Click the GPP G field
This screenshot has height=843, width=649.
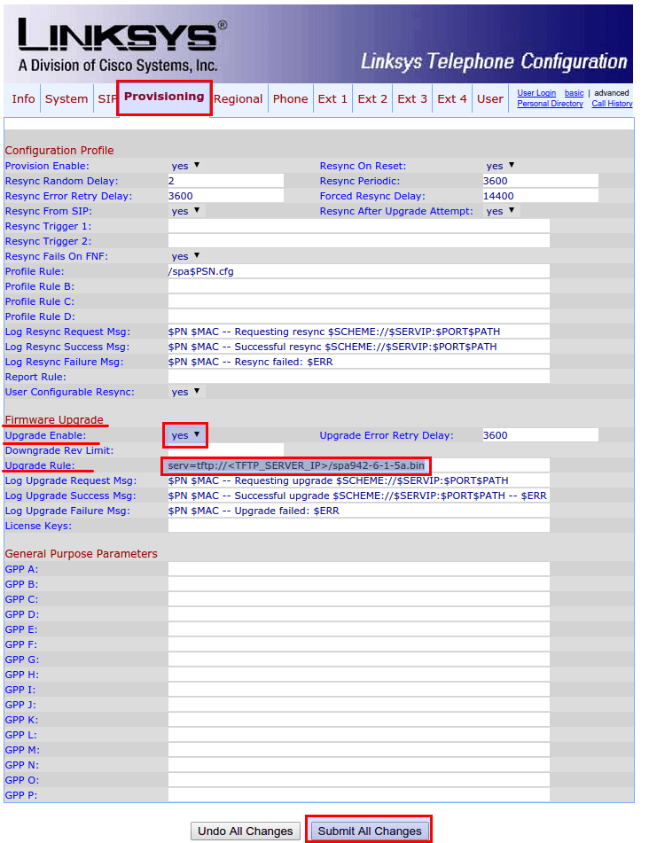(x=359, y=660)
